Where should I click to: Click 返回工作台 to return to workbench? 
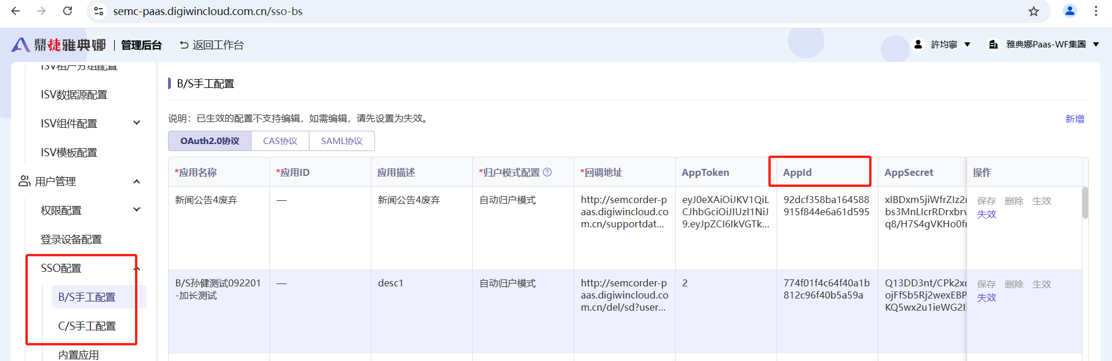[212, 45]
